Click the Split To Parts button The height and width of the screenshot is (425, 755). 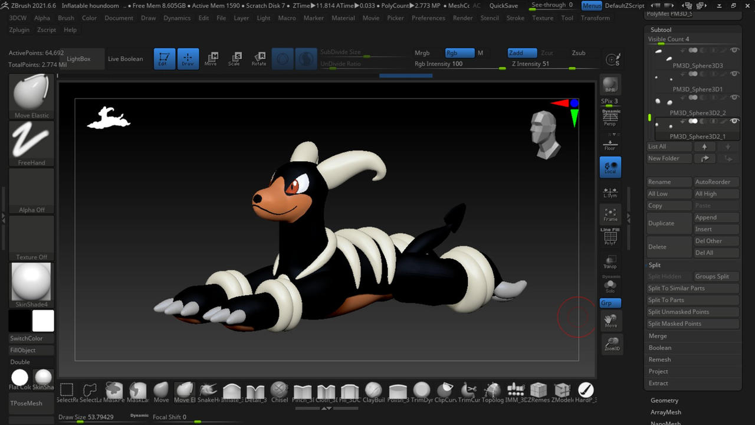coord(692,300)
